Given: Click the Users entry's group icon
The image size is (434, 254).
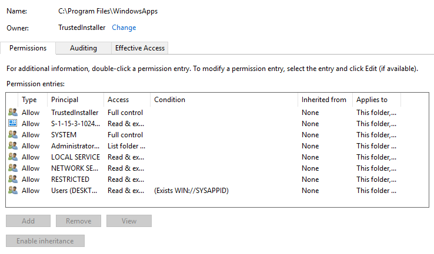Looking at the screenshot, I should [x=13, y=191].
